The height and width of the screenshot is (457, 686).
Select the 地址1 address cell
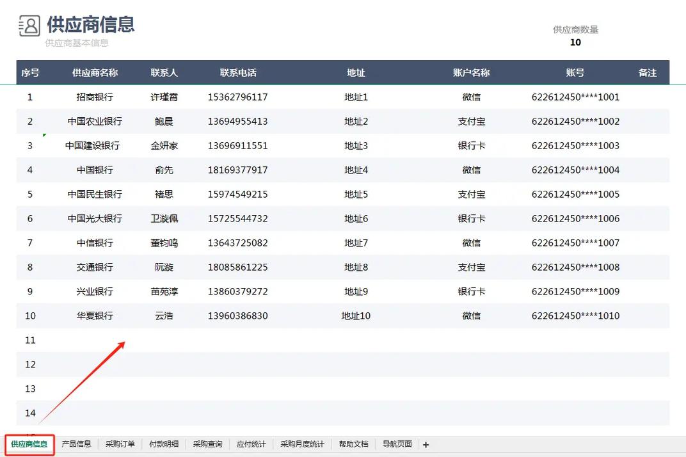click(x=356, y=97)
